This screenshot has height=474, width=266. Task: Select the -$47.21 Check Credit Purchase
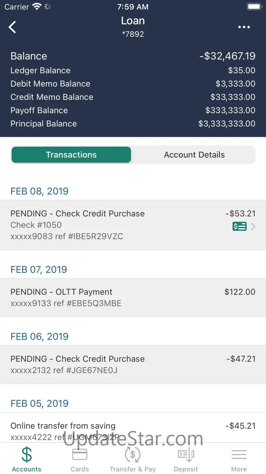click(x=133, y=364)
